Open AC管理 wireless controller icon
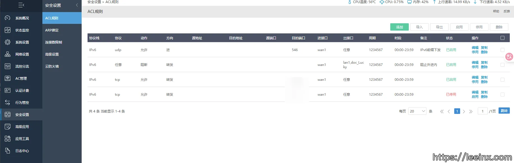This screenshot has width=514, height=163. (x=8, y=78)
